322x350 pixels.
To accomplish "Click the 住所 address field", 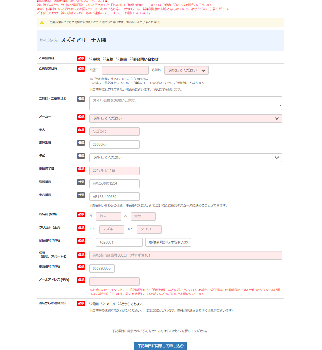I will coord(185,255).
